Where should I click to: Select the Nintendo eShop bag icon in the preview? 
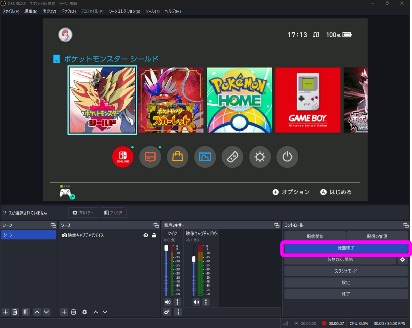click(x=178, y=157)
